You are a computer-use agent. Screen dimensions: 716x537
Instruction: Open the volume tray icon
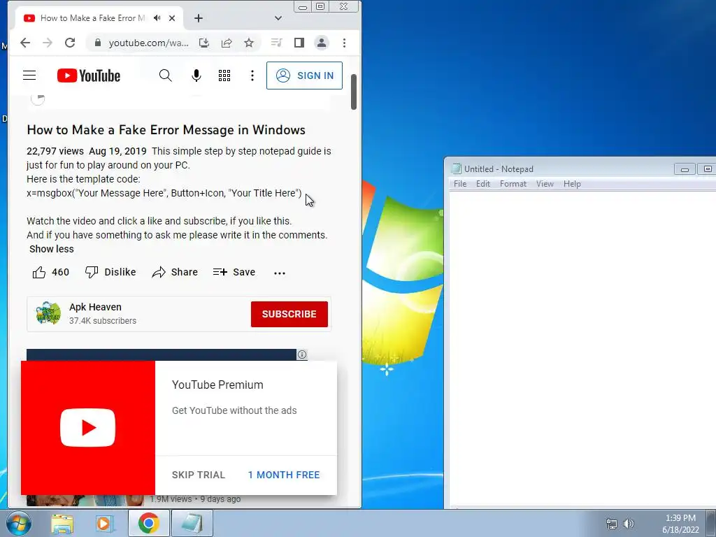629,524
